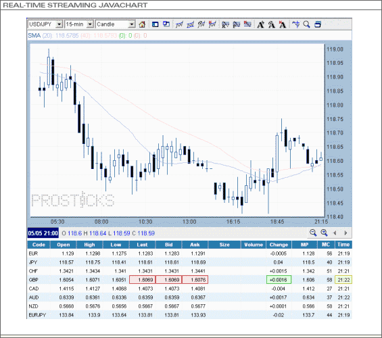Viewport: 382px width, 338px height.
Task: Click the add text annotation A icon
Action: point(261,24)
